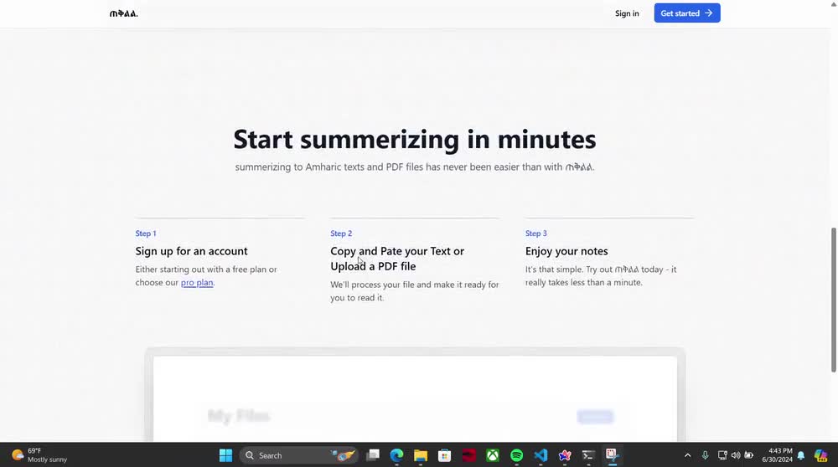838x467 pixels.
Task: Click the battery tray icon
Action: (x=748, y=455)
